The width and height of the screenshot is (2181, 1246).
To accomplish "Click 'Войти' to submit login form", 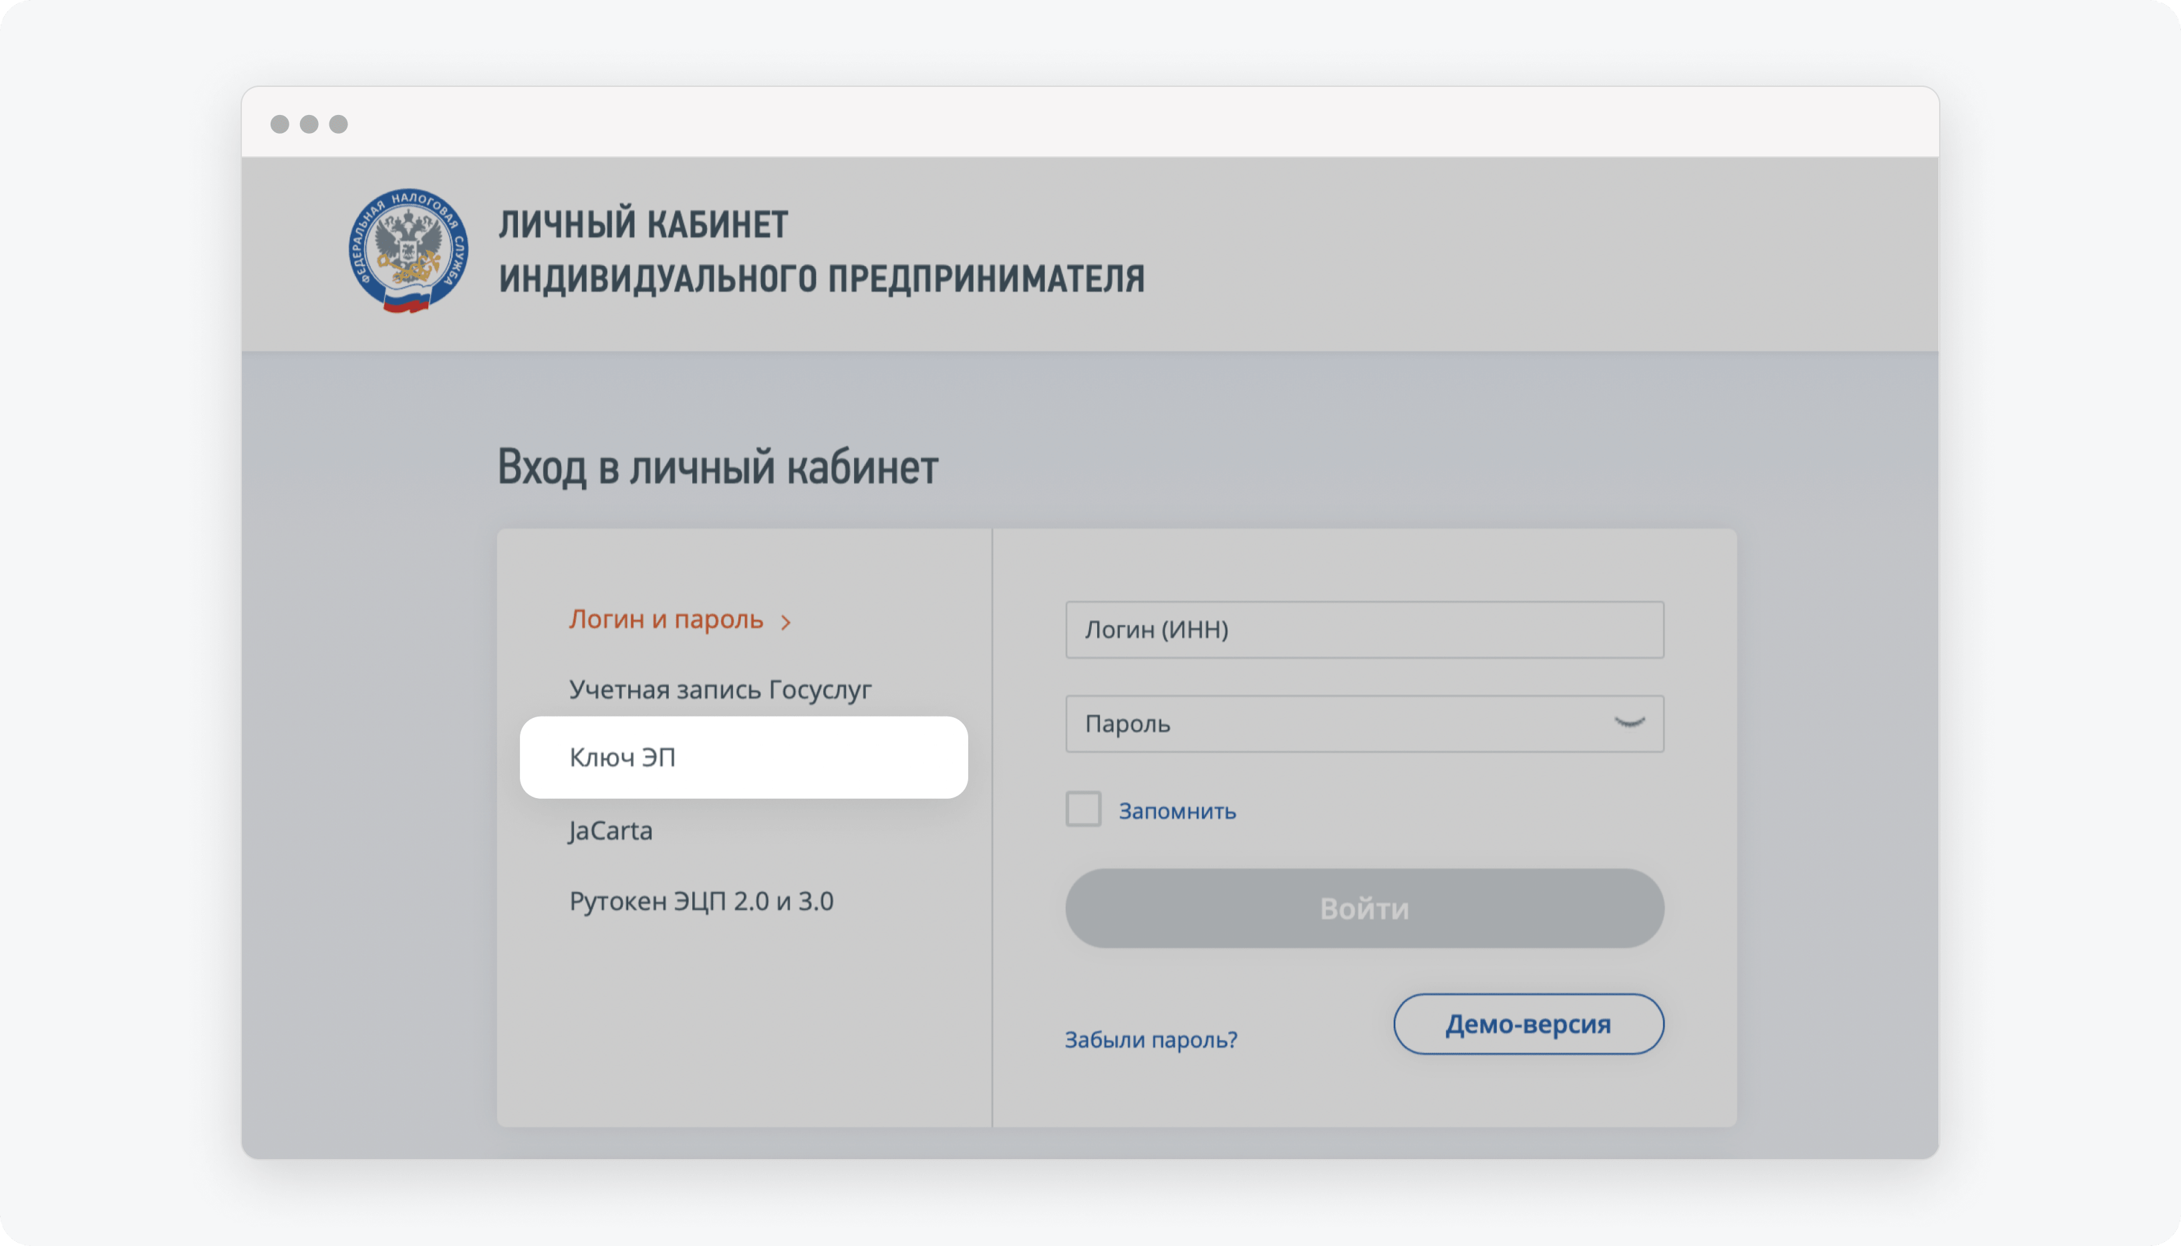I will (1363, 907).
